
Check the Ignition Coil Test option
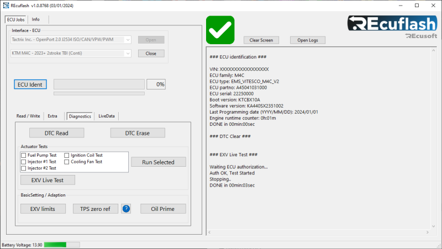click(67, 155)
